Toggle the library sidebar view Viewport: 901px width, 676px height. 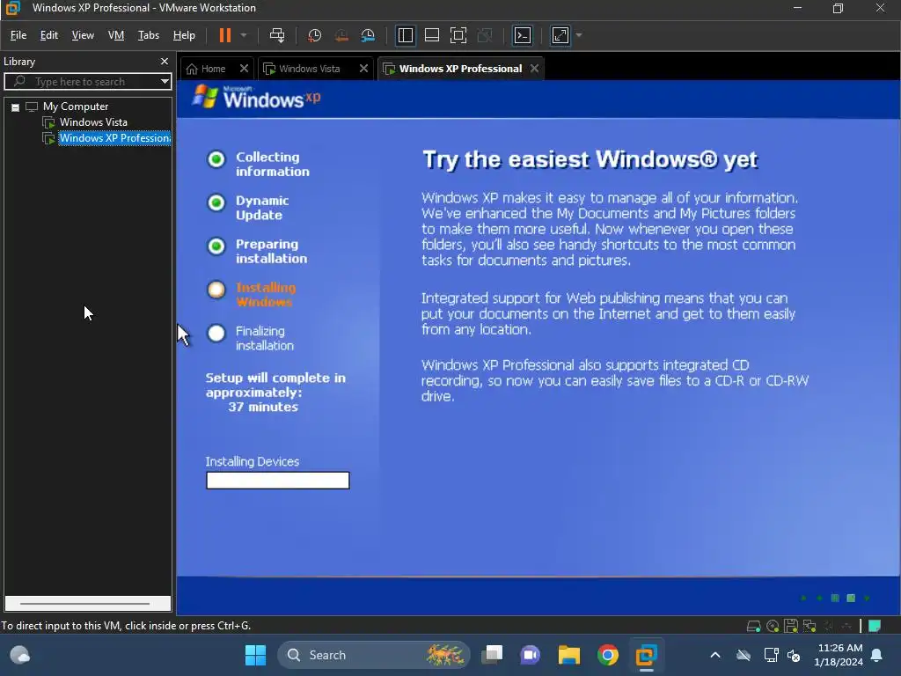tap(405, 35)
